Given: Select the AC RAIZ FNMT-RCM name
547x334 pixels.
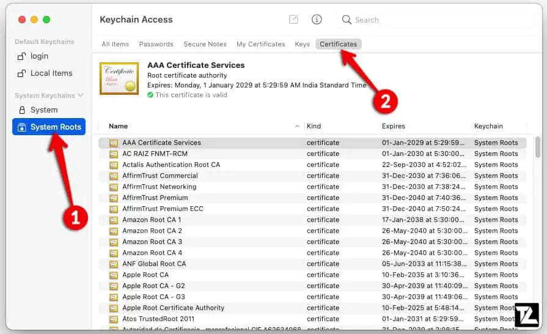Looking at the screenshot, I should 155,154.
